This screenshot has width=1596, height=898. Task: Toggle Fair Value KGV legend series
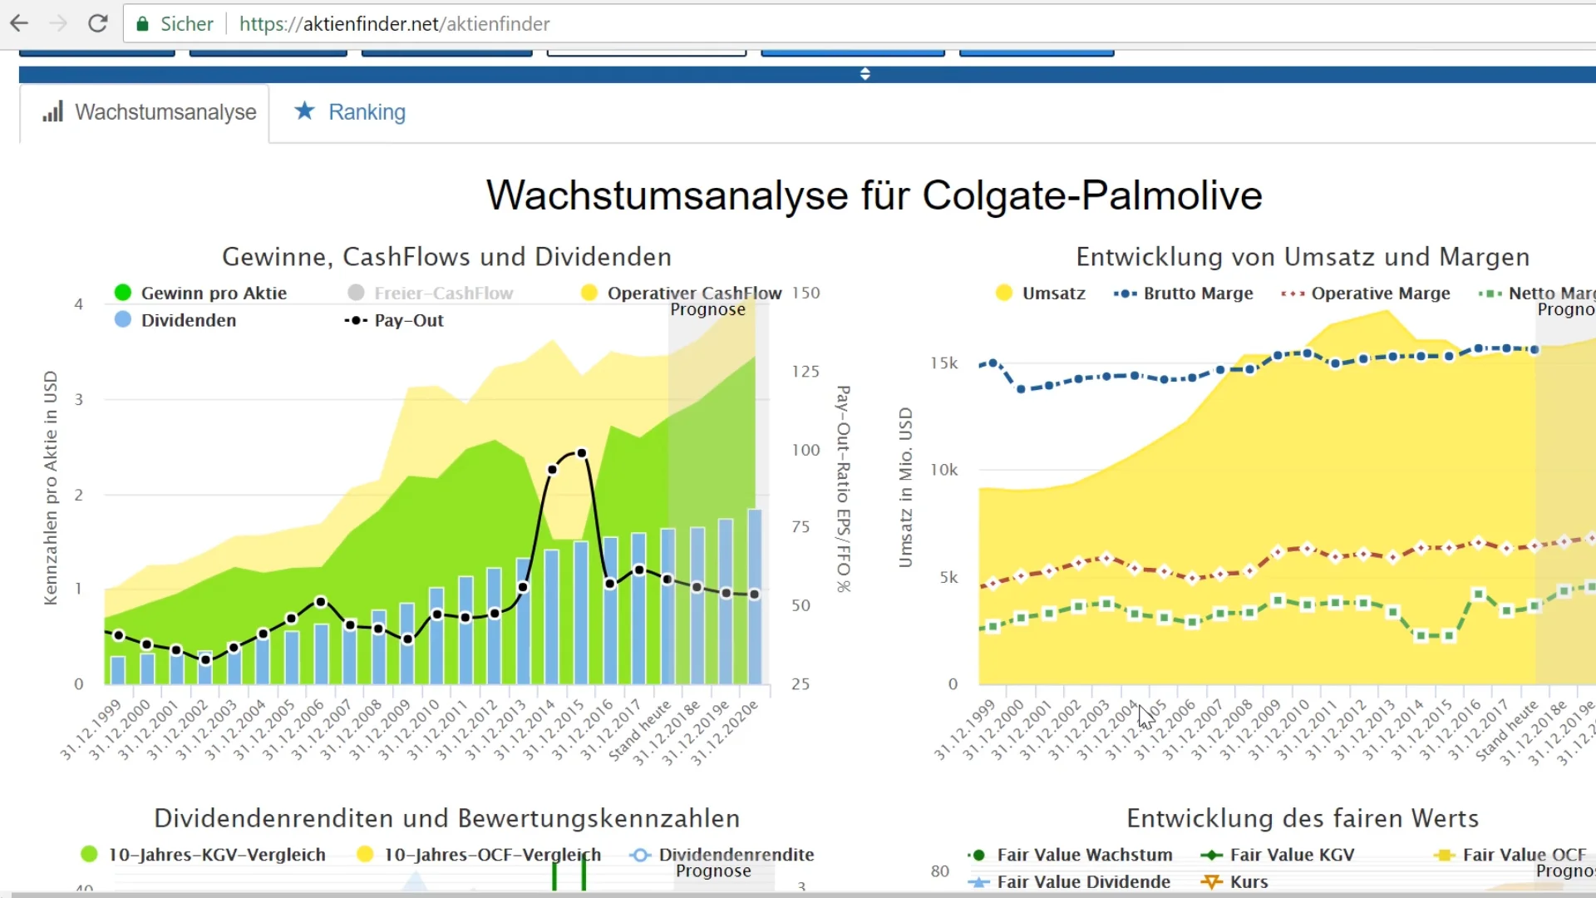tap(1278, 855)
